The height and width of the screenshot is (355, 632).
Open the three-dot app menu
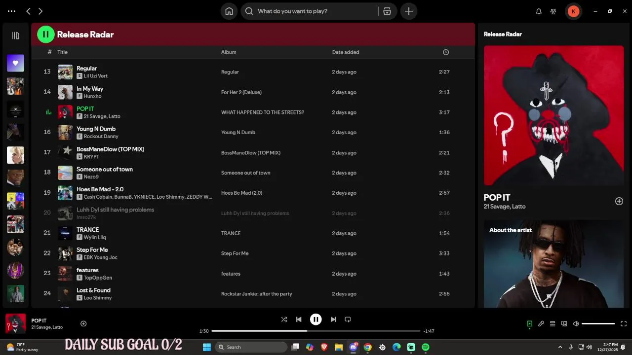pos(11,11)
